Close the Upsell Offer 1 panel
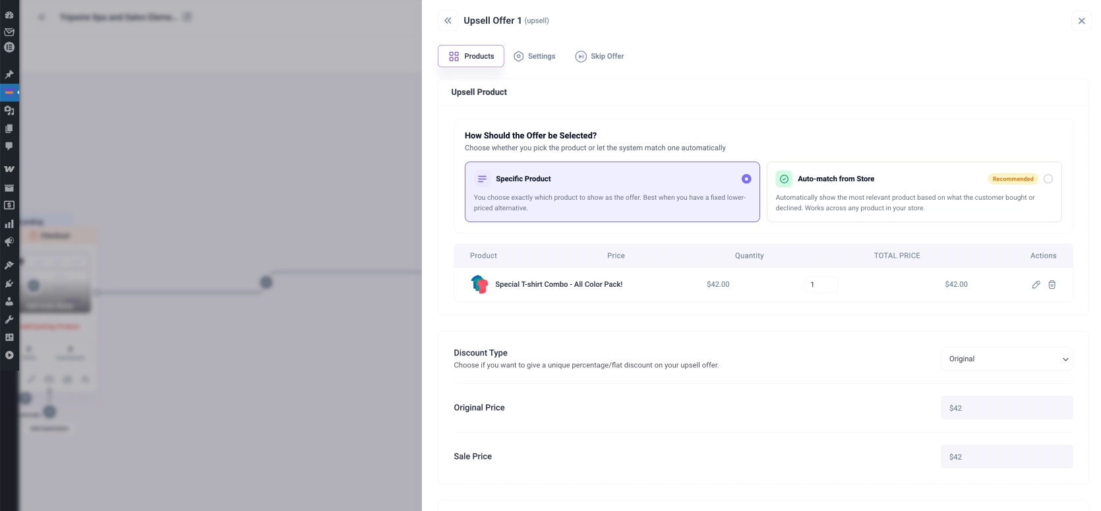 [1081, 21]
